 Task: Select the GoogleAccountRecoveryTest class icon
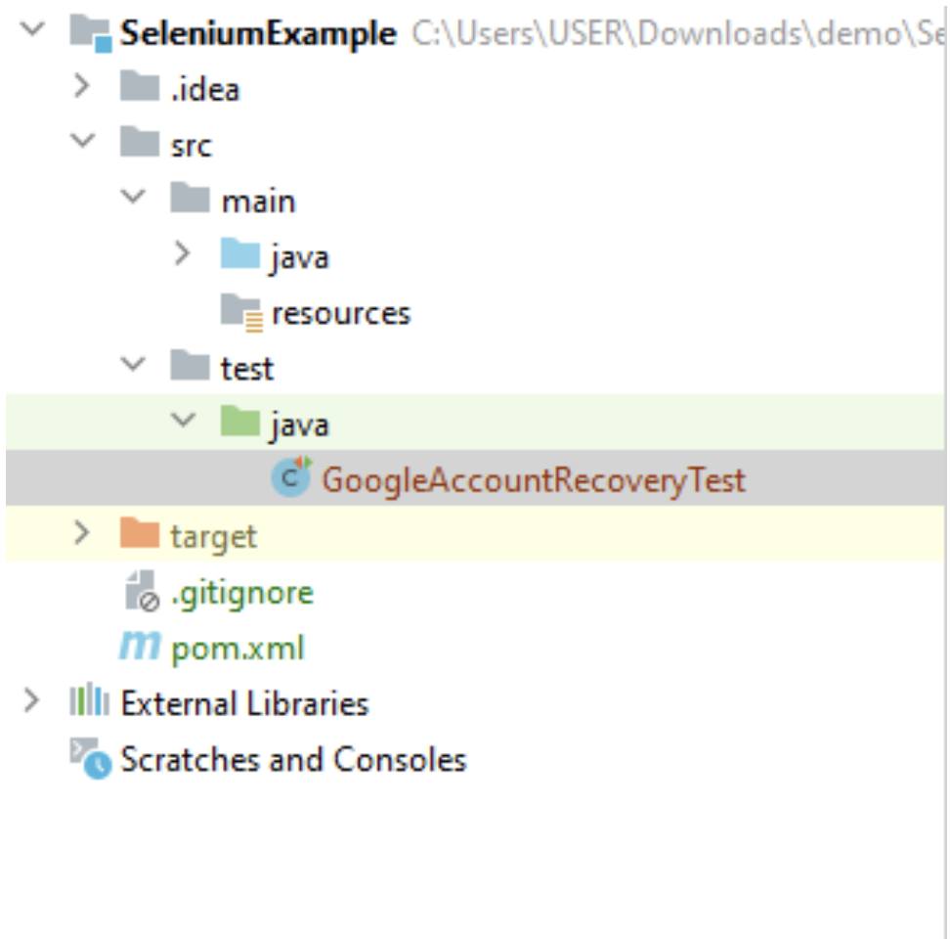pos(291,479)
